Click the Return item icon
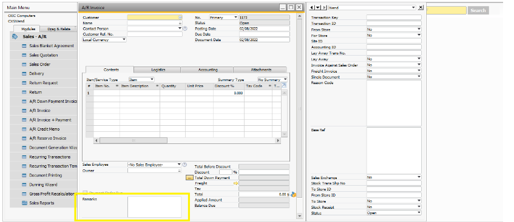Image resolution: width=514 pixels, height=222 pixels. [24, 92]
